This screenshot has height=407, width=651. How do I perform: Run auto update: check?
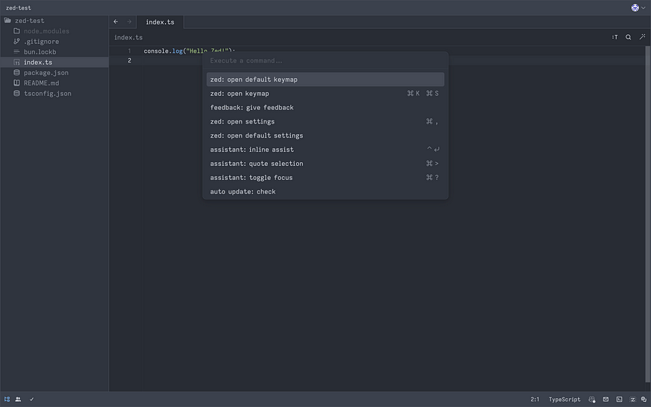pos(325,192)
